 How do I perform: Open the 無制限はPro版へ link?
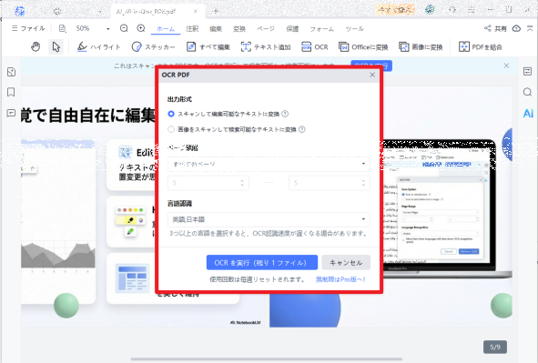[x=340, y=279]
